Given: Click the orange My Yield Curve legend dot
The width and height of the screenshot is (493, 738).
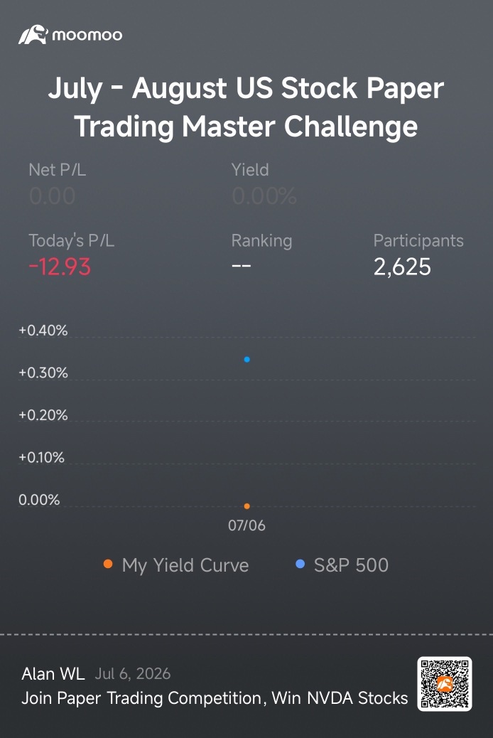Looking at the screenshot, I should tap(108, 564).
